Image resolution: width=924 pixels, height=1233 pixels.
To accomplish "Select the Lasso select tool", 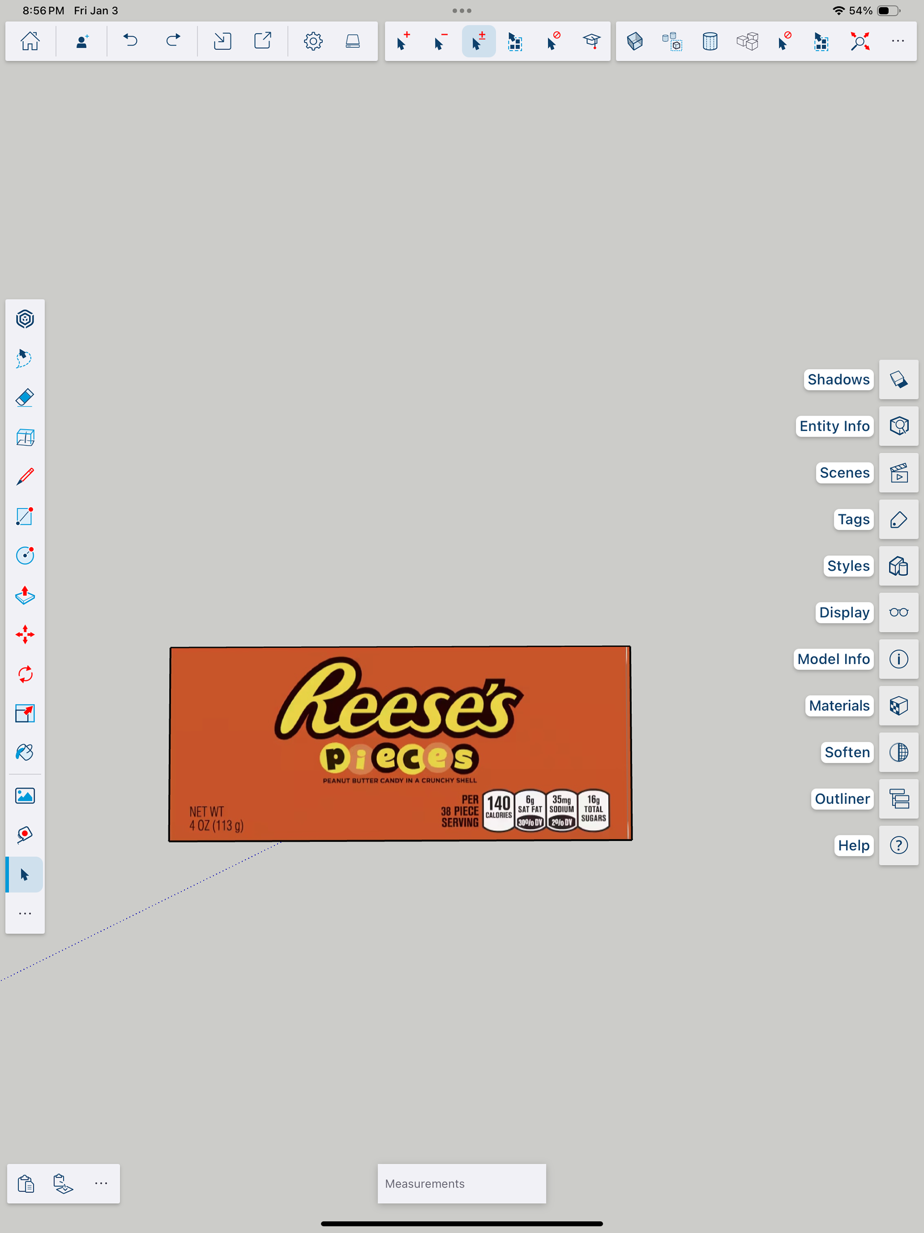I will (x=25, y=358).
